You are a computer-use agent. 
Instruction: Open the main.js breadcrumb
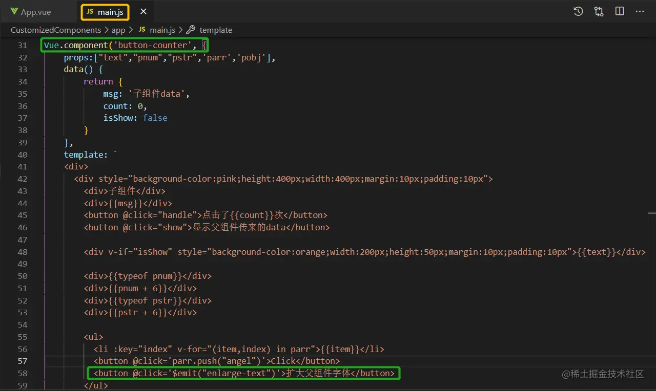[157, 30]
